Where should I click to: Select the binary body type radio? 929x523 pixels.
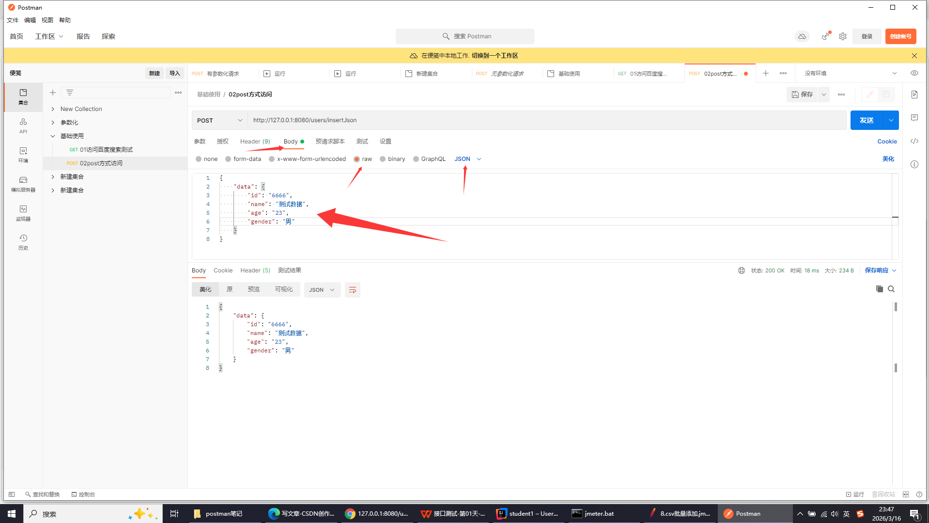pos(383,159)
